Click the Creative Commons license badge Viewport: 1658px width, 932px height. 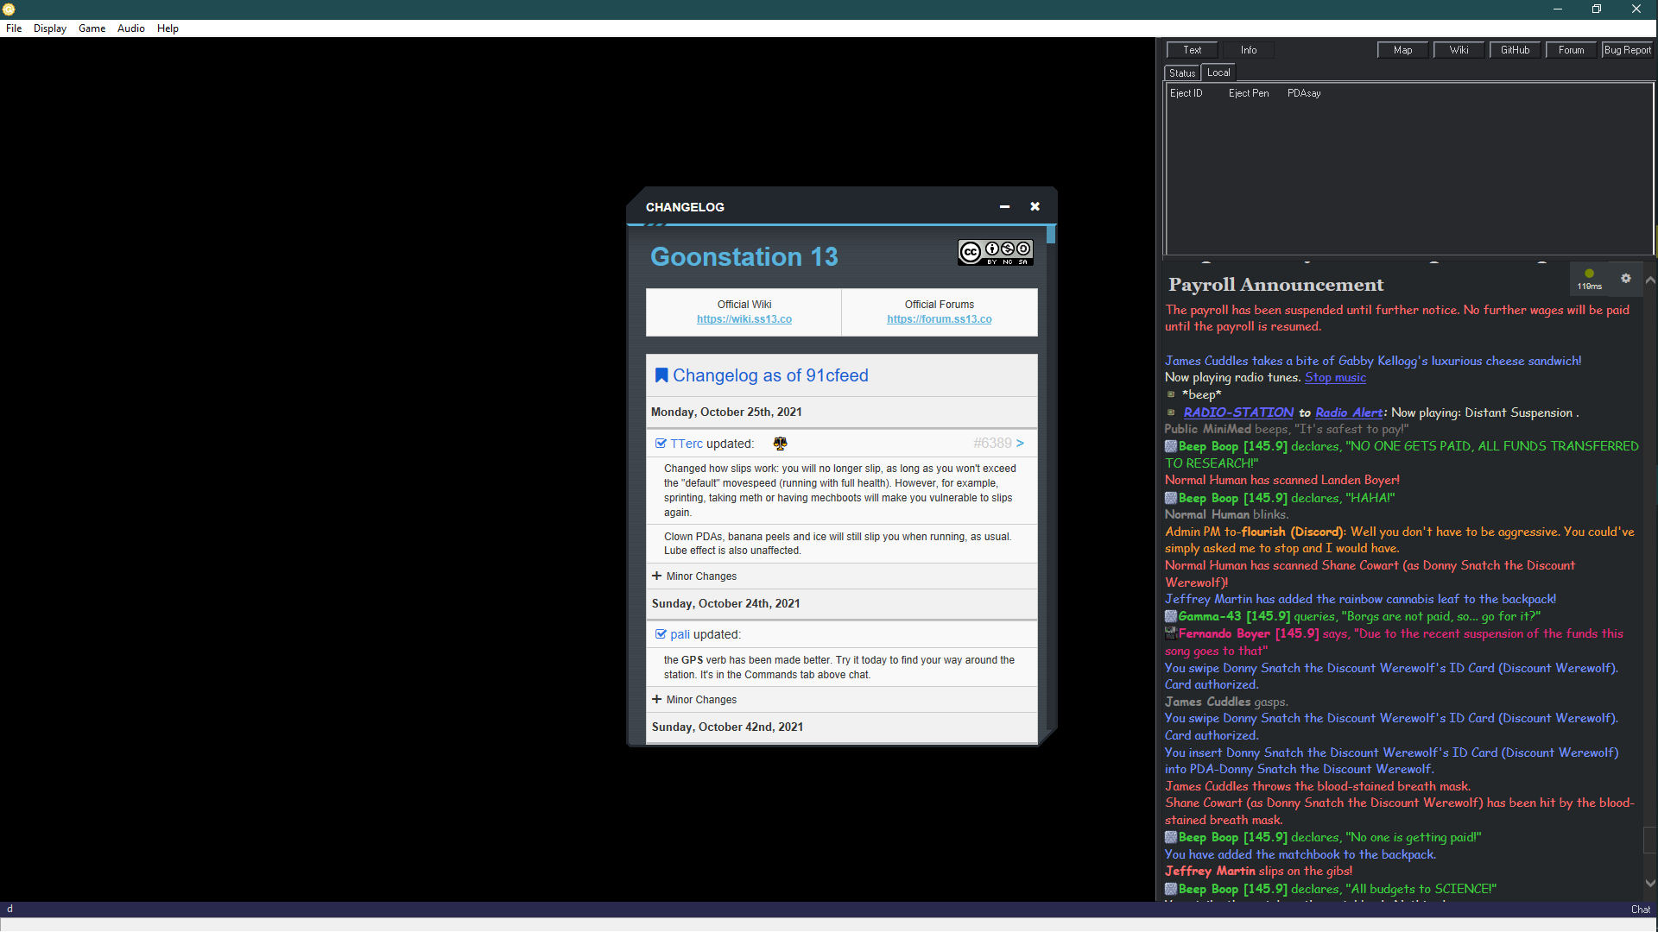pos(995,252)
